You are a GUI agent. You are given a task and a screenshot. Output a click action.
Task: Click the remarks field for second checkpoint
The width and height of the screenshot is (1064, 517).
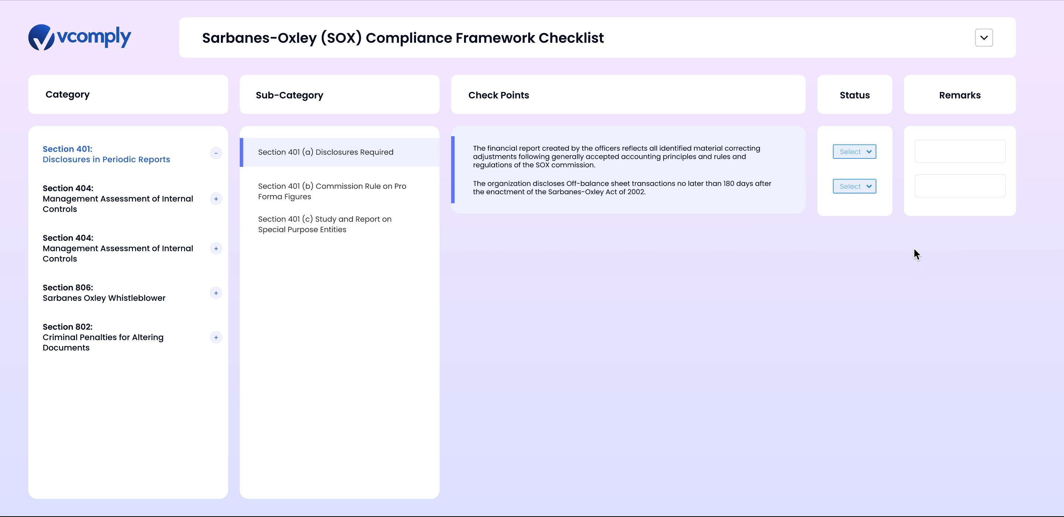959,186
